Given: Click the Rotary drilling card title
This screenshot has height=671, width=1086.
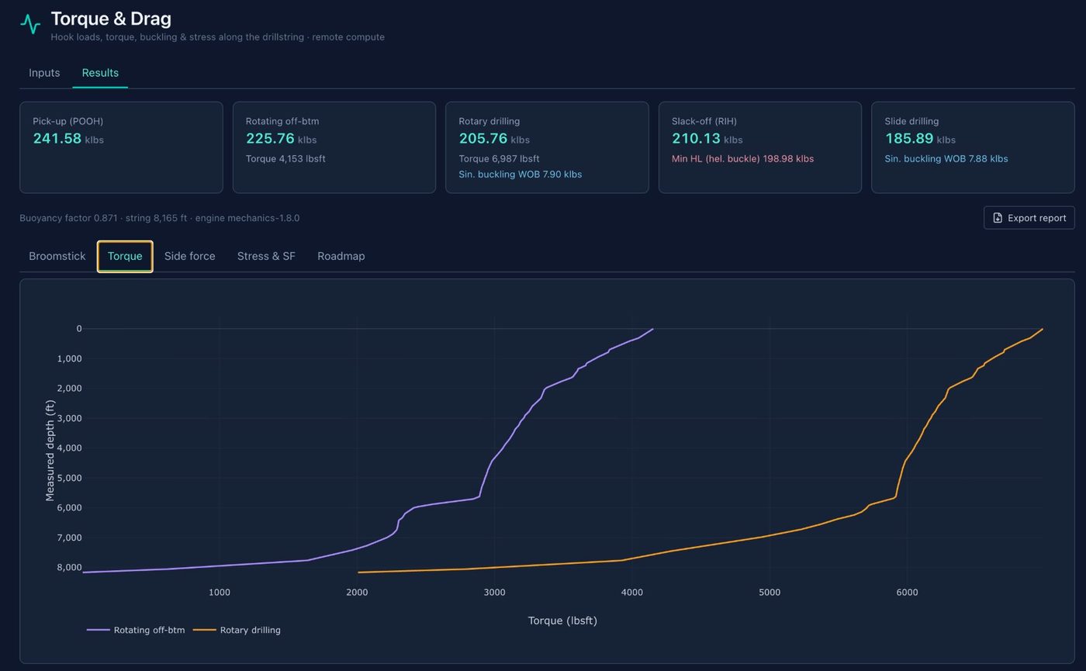Looking at the screenshot, I should (489, 121).
